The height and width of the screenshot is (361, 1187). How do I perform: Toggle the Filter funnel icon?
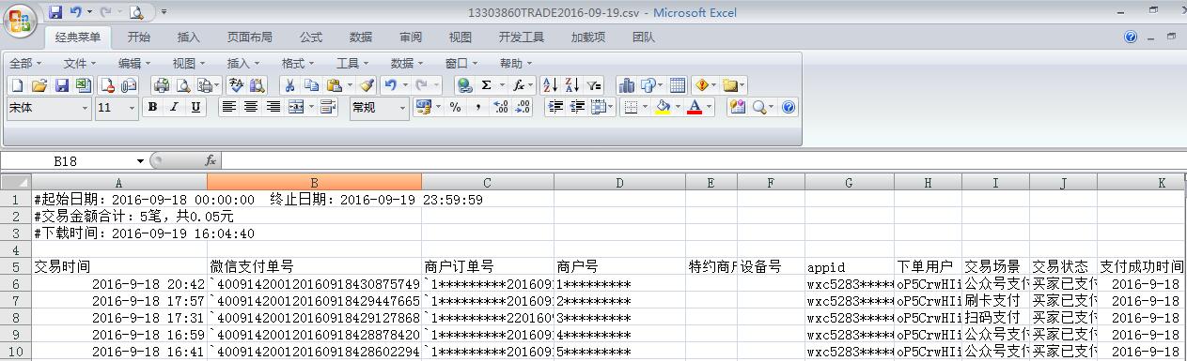[594, 84]
